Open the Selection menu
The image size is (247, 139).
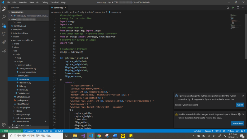point(23,2)
